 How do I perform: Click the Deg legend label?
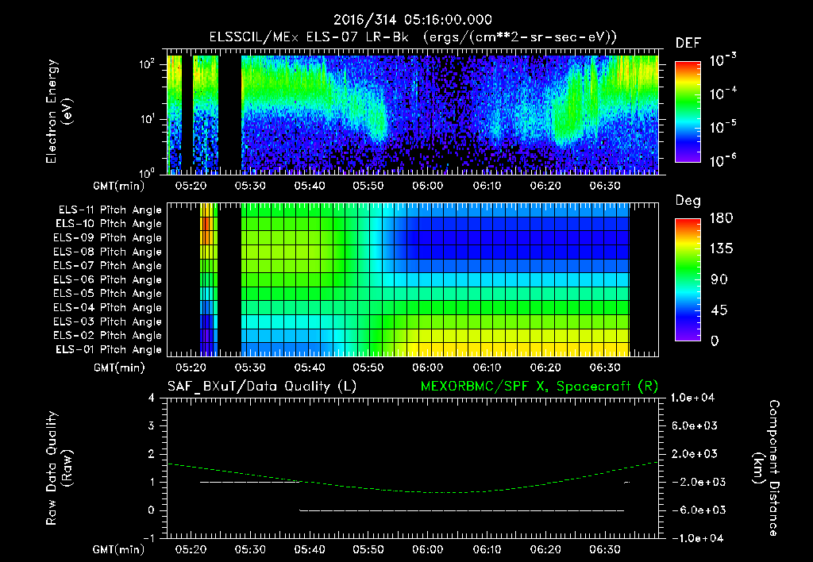[x=688, y=201]
